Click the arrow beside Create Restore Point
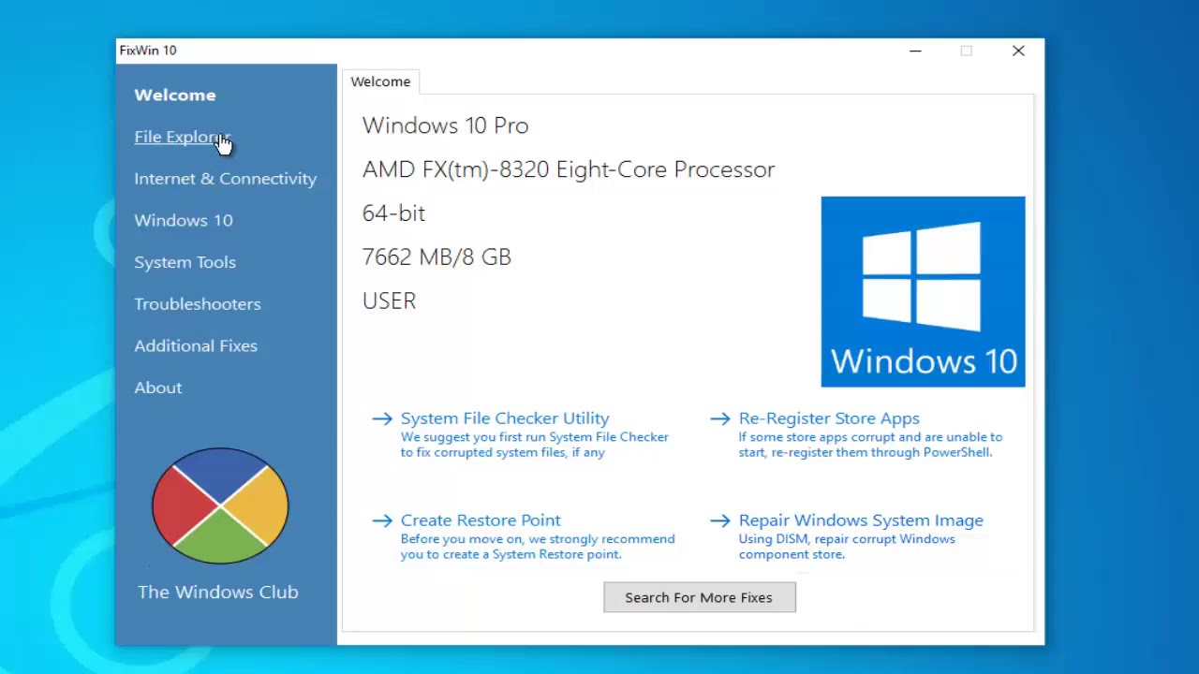The height and width of the screenshot is (674, 1199). tap(382, 520)
